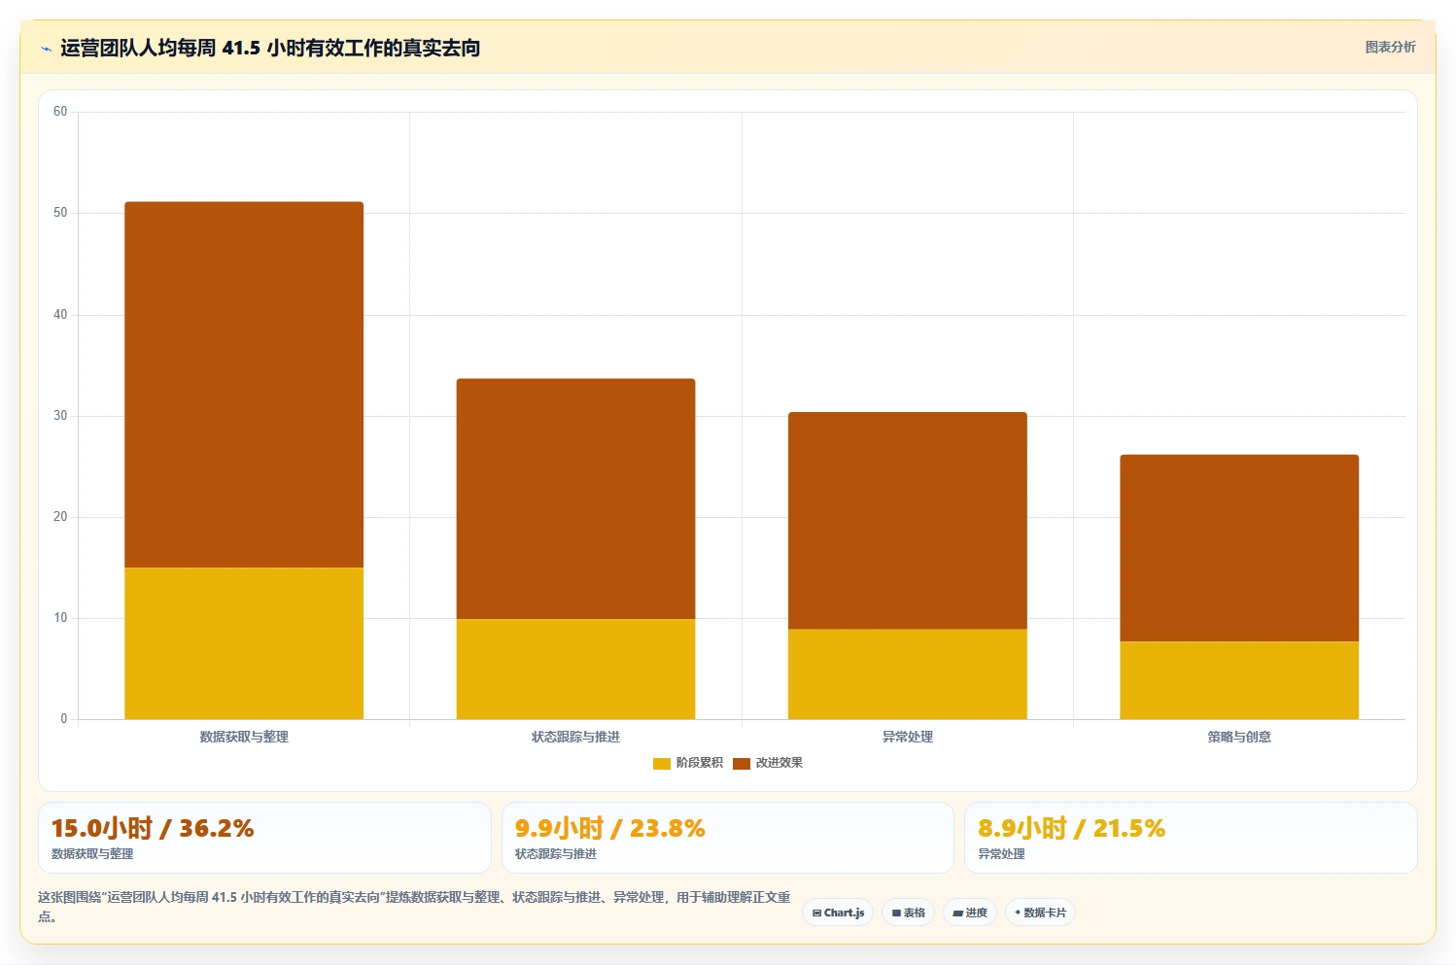Viewport: 1456px width, 965px height.
Task: Toggle the 阶段累积 legend yellow swatch
Action: (662, 763)
